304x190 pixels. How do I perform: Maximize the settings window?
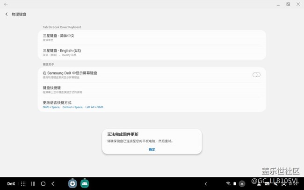pos(288,4)
